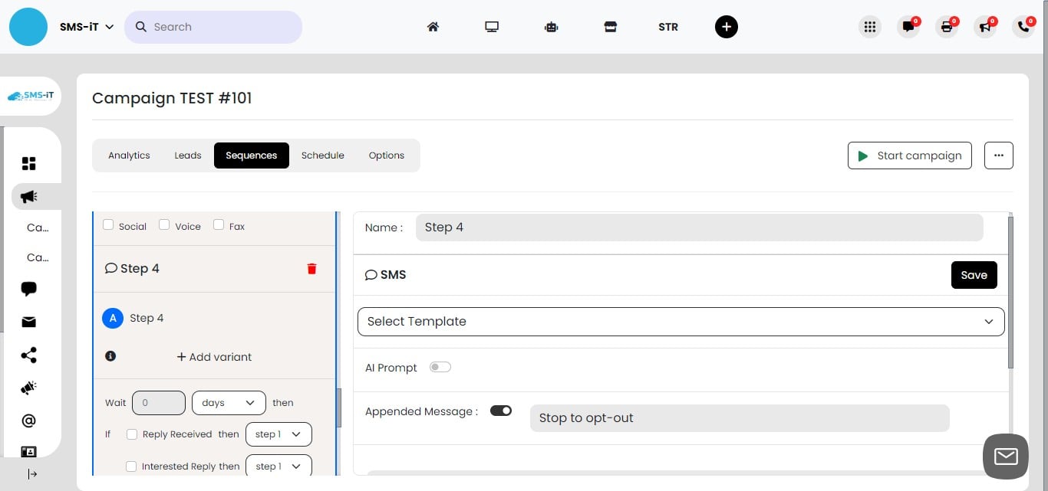Select the robot AI icon in top bar
The height and width of the screenshot is (491, 1048).
(x=551, y=26)
